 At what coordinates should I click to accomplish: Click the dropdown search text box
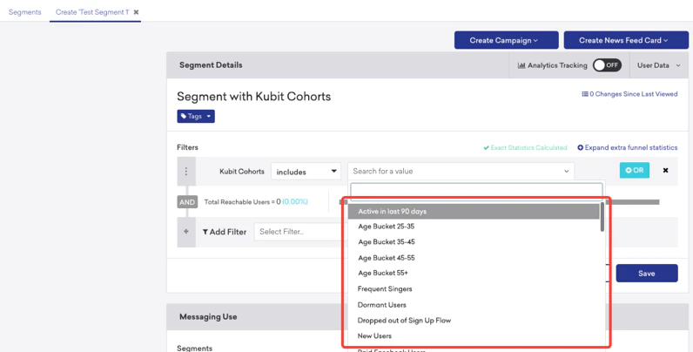coord(475,191)
